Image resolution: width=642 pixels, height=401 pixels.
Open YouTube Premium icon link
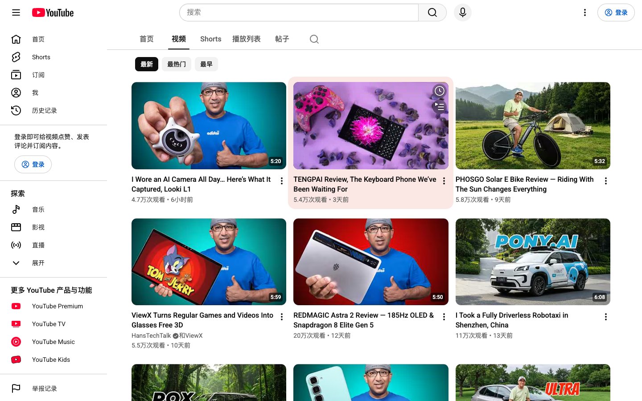coord(16,306)
